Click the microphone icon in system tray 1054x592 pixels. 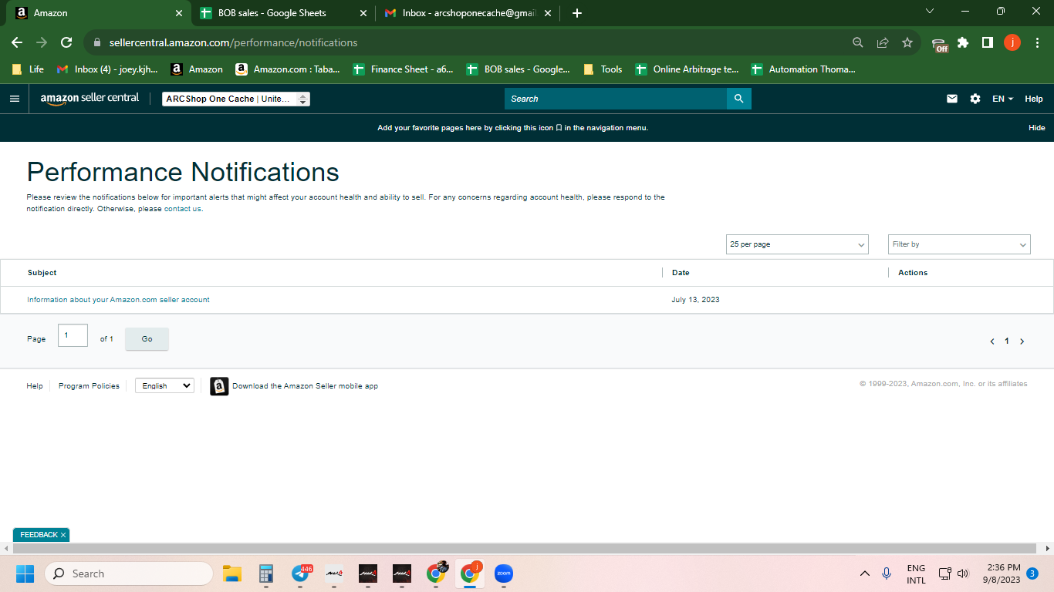(887, 573)
